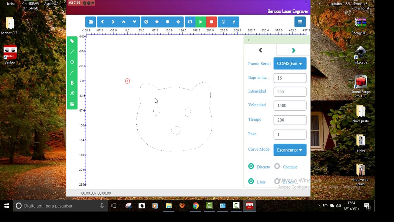The image size is (394, 222).
Task: Click the V3.7.99 version label
Action: pos(74,3)
